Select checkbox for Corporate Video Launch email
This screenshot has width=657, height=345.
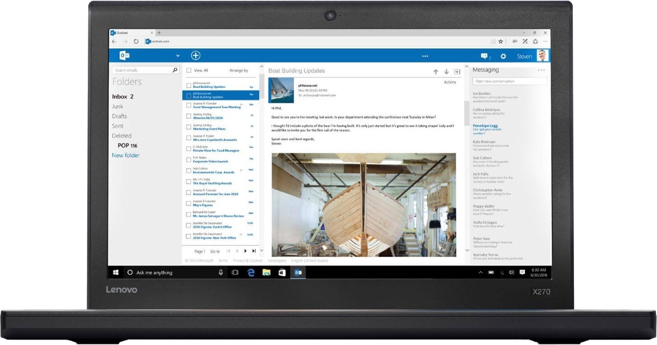tap(189, 159)
